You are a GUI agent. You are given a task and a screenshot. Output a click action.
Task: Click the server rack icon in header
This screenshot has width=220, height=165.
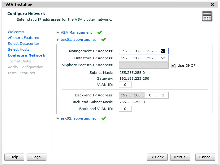pos(207,16)
